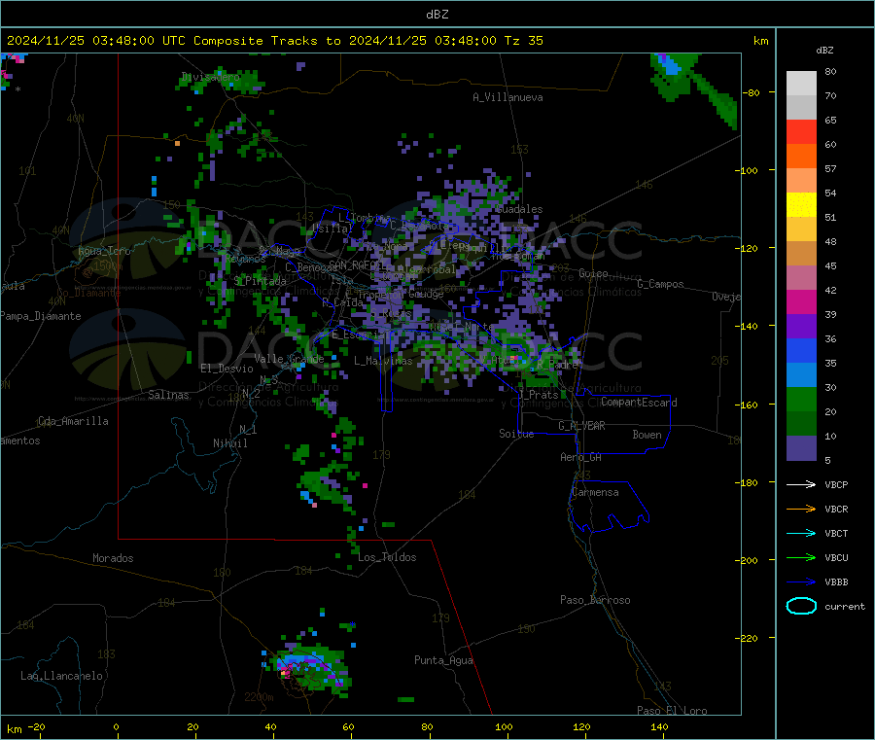Select the light gray swatch between 80 and 70 dBZ

(x=801, y=84)
